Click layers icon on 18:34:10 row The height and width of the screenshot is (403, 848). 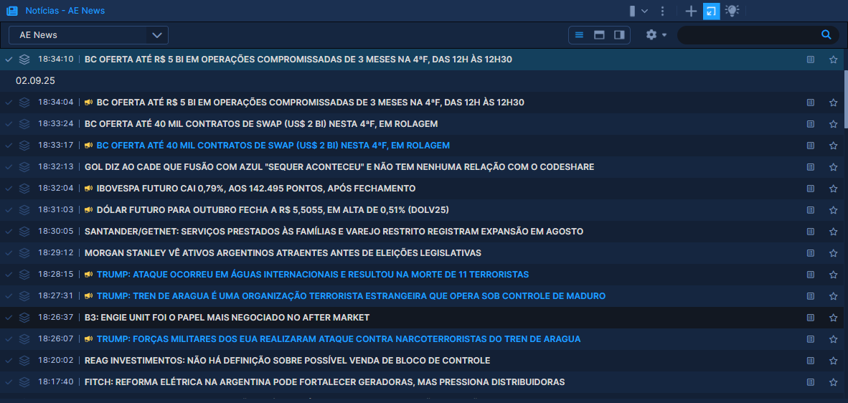click(24, 60)
